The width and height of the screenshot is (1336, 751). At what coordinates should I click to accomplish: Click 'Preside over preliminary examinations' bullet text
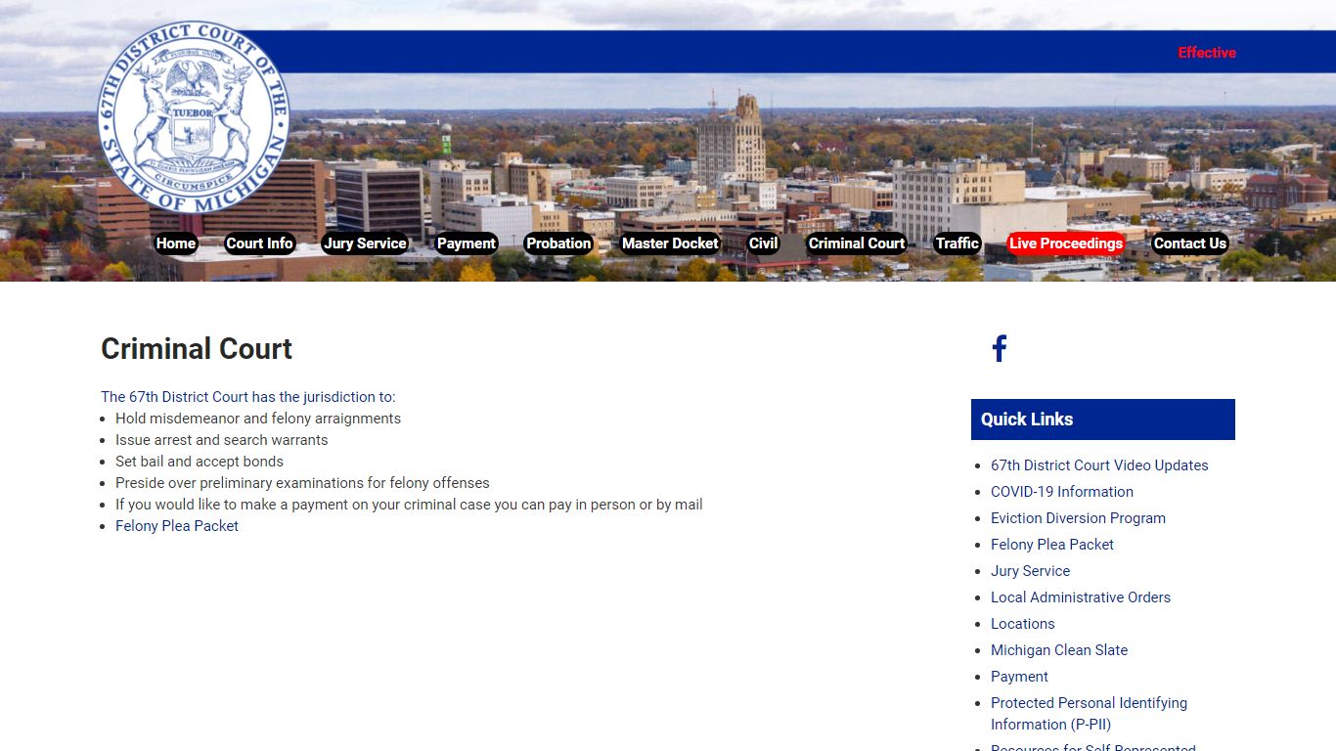302,483
